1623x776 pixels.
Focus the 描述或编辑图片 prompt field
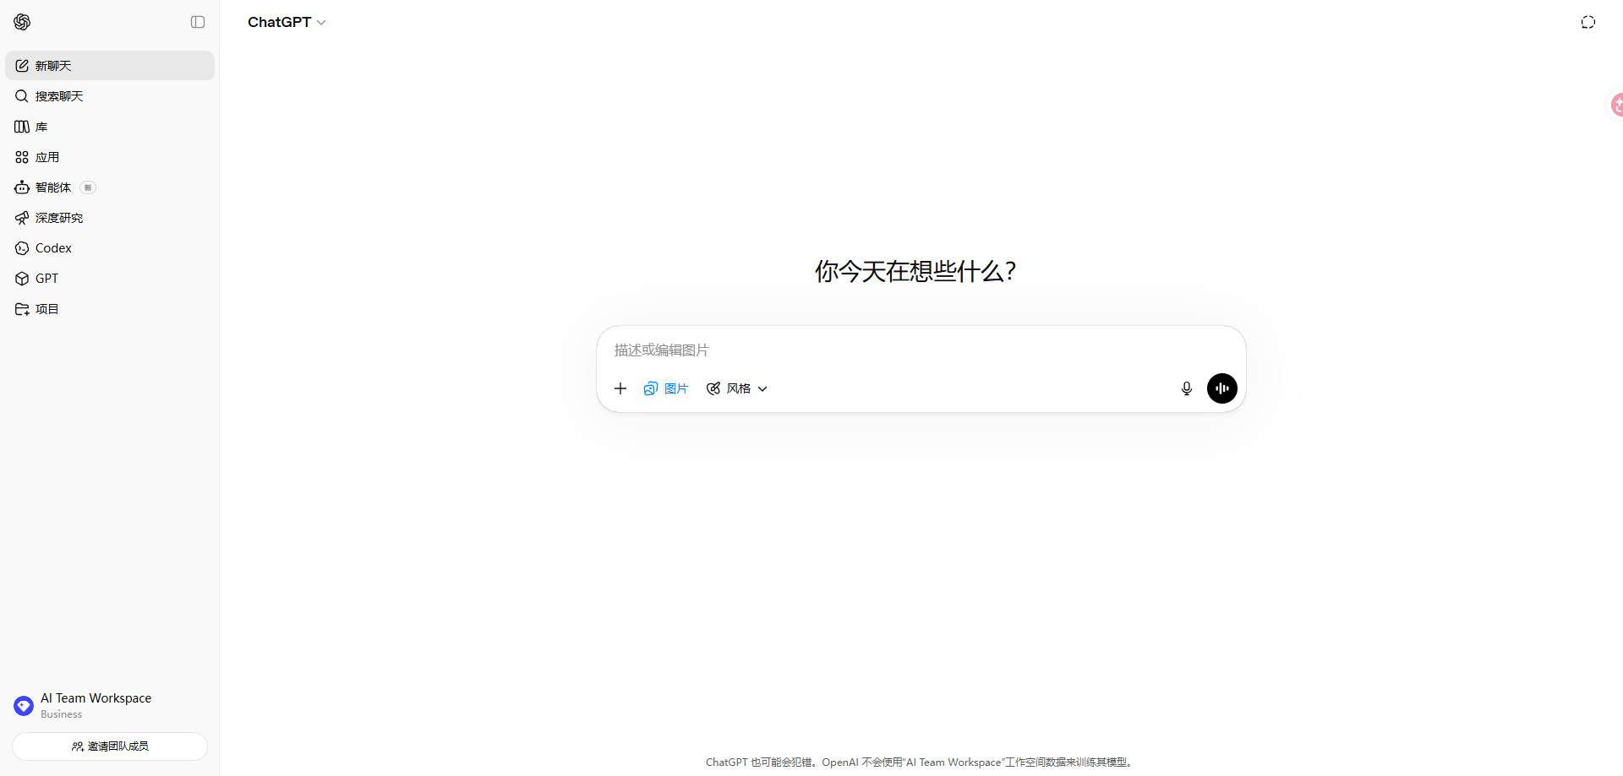(921, 350)
